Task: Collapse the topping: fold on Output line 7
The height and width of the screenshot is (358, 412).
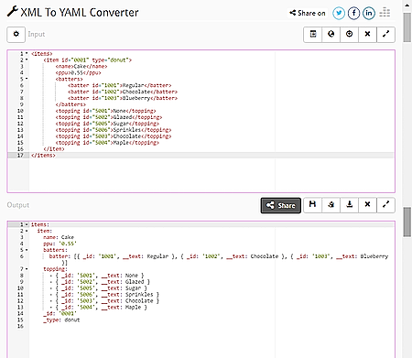Action: (x=27, y=269)
